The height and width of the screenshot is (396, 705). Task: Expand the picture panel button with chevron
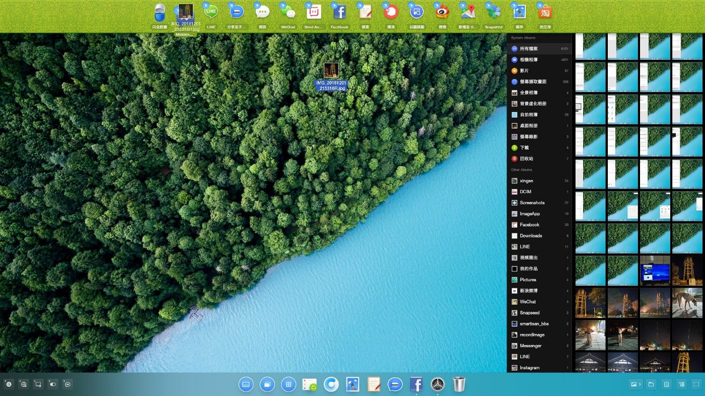636,384
